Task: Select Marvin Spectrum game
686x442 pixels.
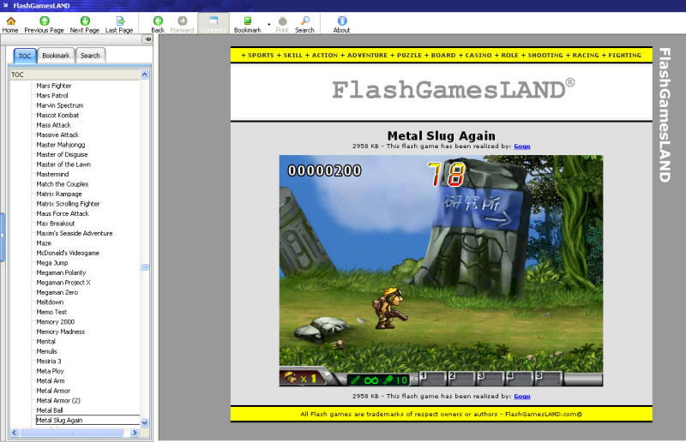Action: click(x=59, y=105)
